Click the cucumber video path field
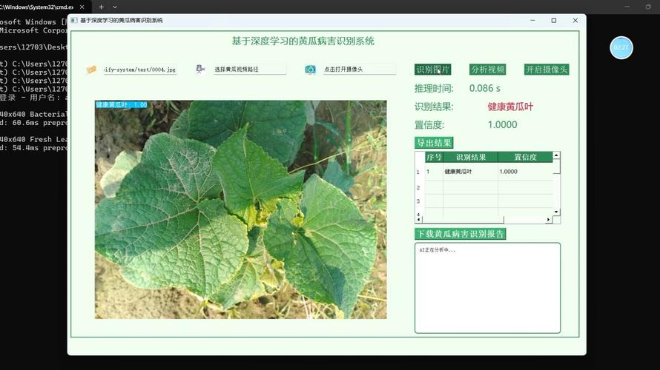 pyautogui.click(x=250, y=70)
